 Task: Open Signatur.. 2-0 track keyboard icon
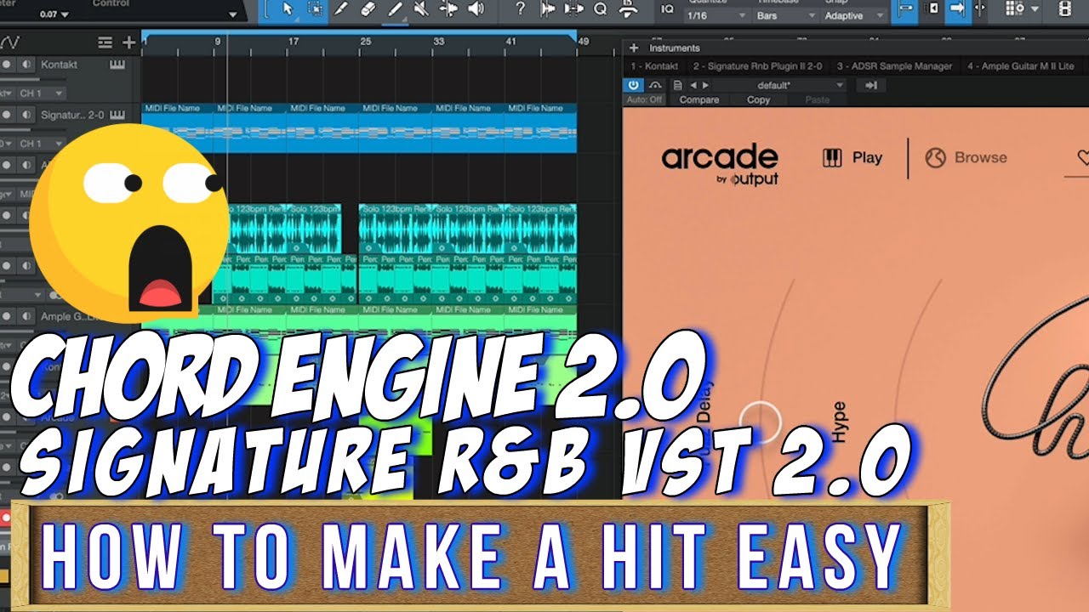(118, 115)
